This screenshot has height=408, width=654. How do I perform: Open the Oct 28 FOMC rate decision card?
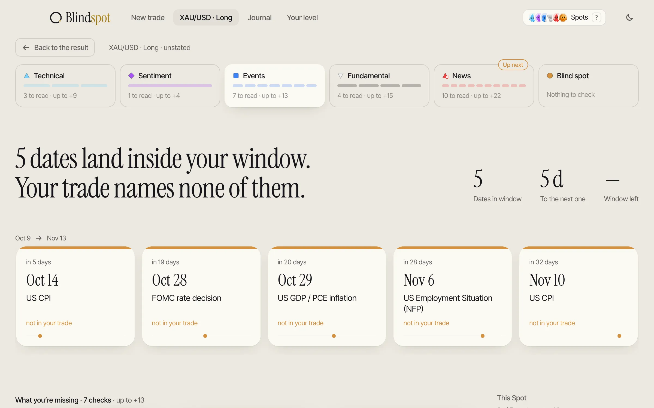201,296
